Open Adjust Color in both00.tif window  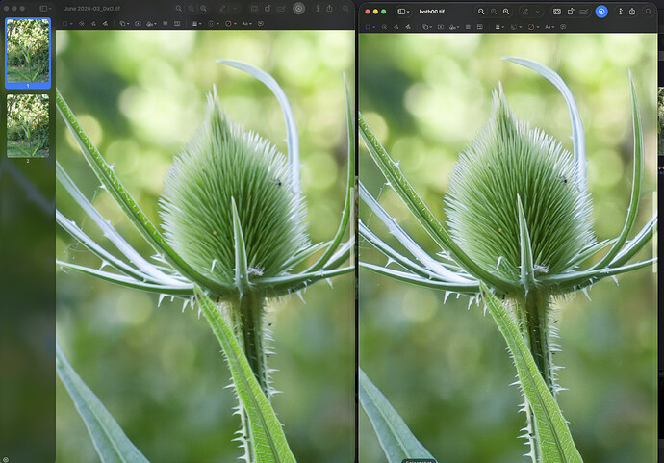(468, 27)
